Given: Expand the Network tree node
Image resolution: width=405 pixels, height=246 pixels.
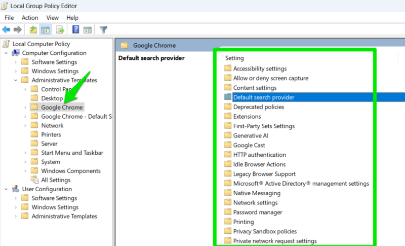Looking at the screenshot, I should 25,125.
